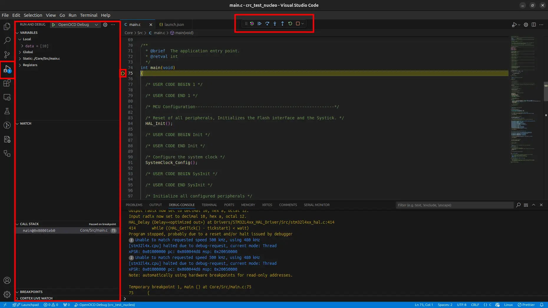
Task: Open the Search view in activity bar
Action: 7,40
